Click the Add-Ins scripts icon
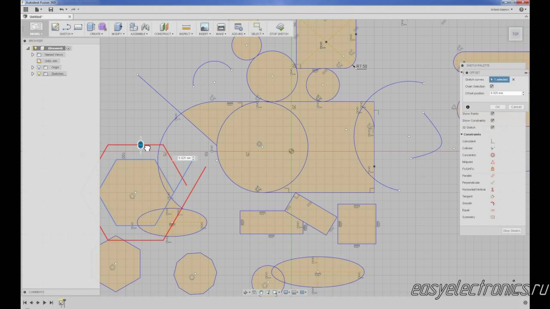Screen dimensions: 550x309 pyautogui.click(x=238, y=27)
